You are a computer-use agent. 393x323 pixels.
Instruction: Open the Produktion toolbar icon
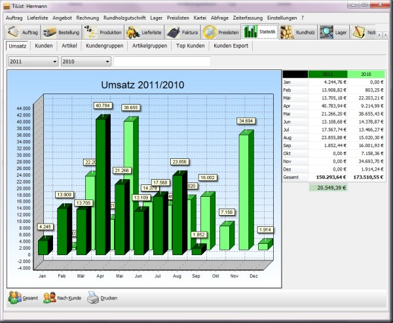pos(90,32)
